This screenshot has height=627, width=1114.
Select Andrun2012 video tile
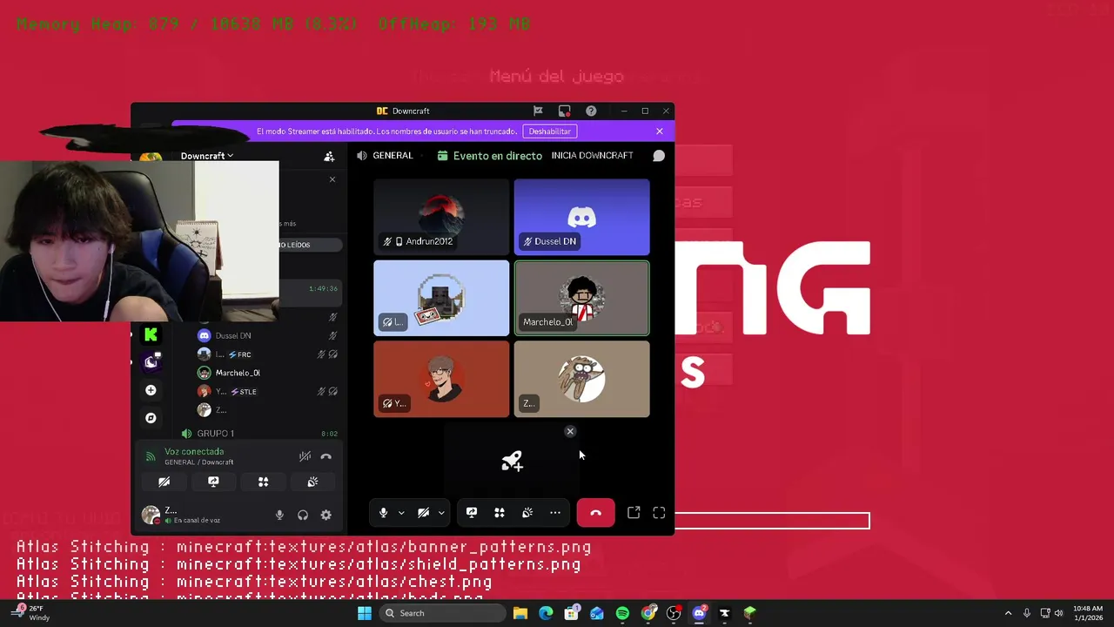coord(441,217)
